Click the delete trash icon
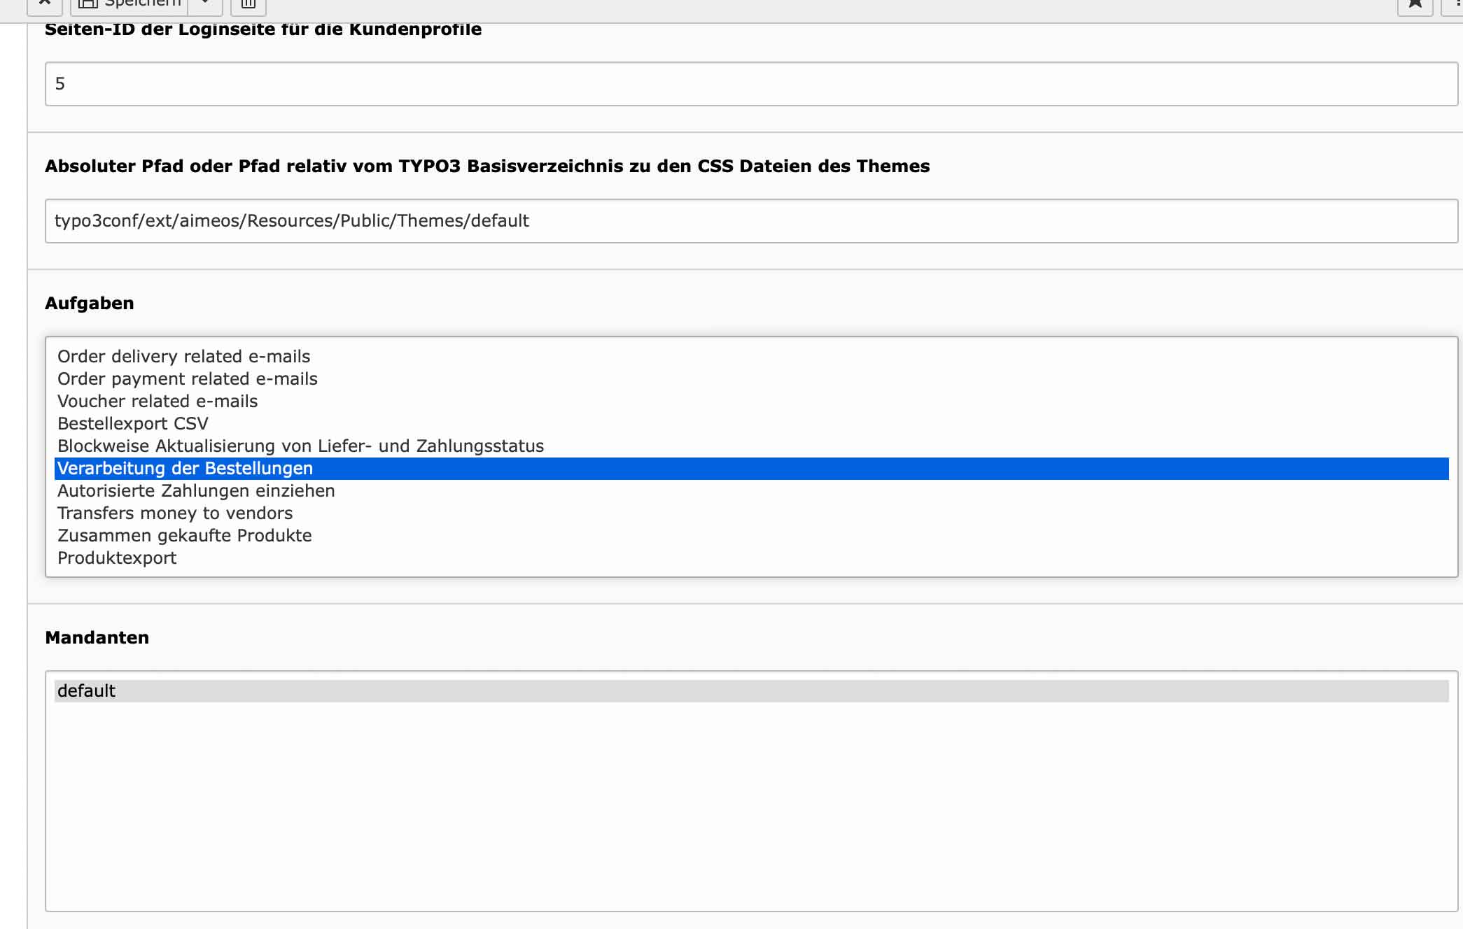 tap(248, 4)
